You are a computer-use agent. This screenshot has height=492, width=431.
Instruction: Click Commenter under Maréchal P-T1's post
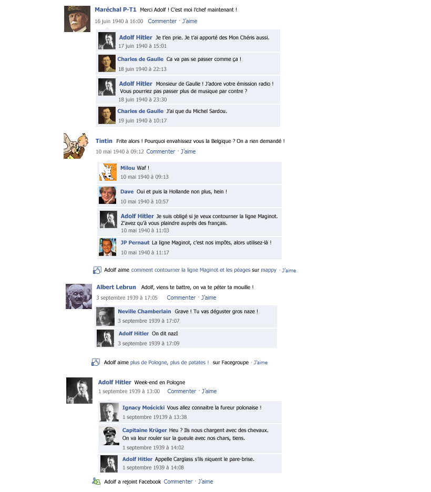(x=162, y=21)
